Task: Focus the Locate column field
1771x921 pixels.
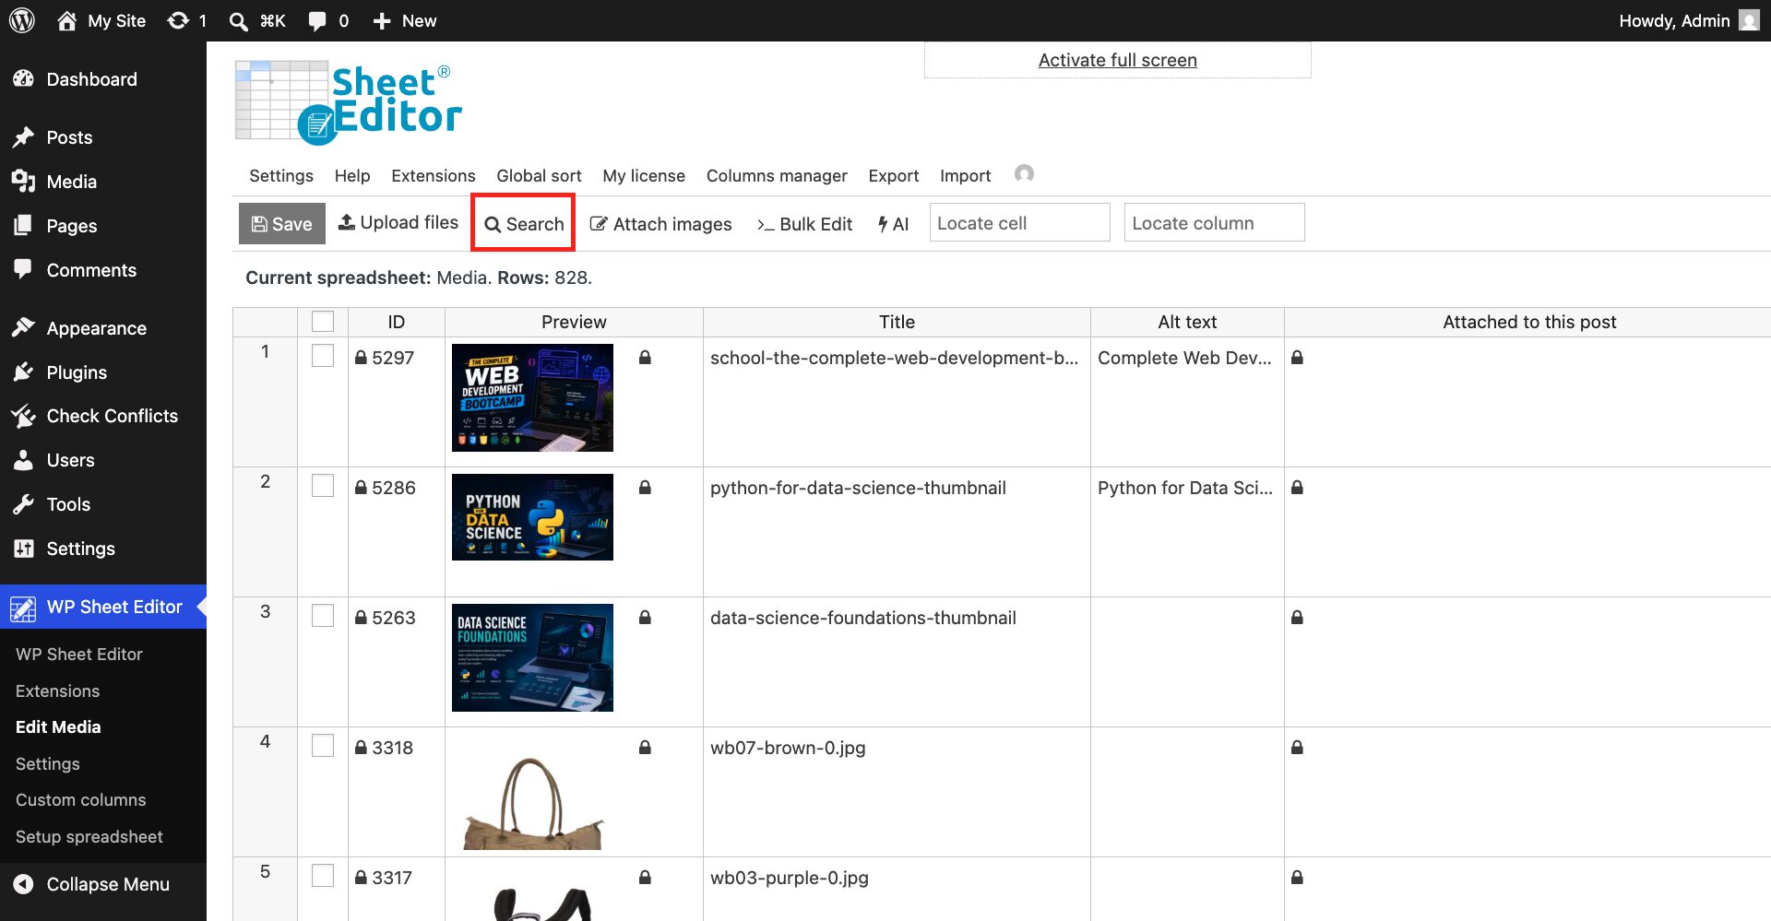Action: pyautogui.click(x=1214, y=223)
